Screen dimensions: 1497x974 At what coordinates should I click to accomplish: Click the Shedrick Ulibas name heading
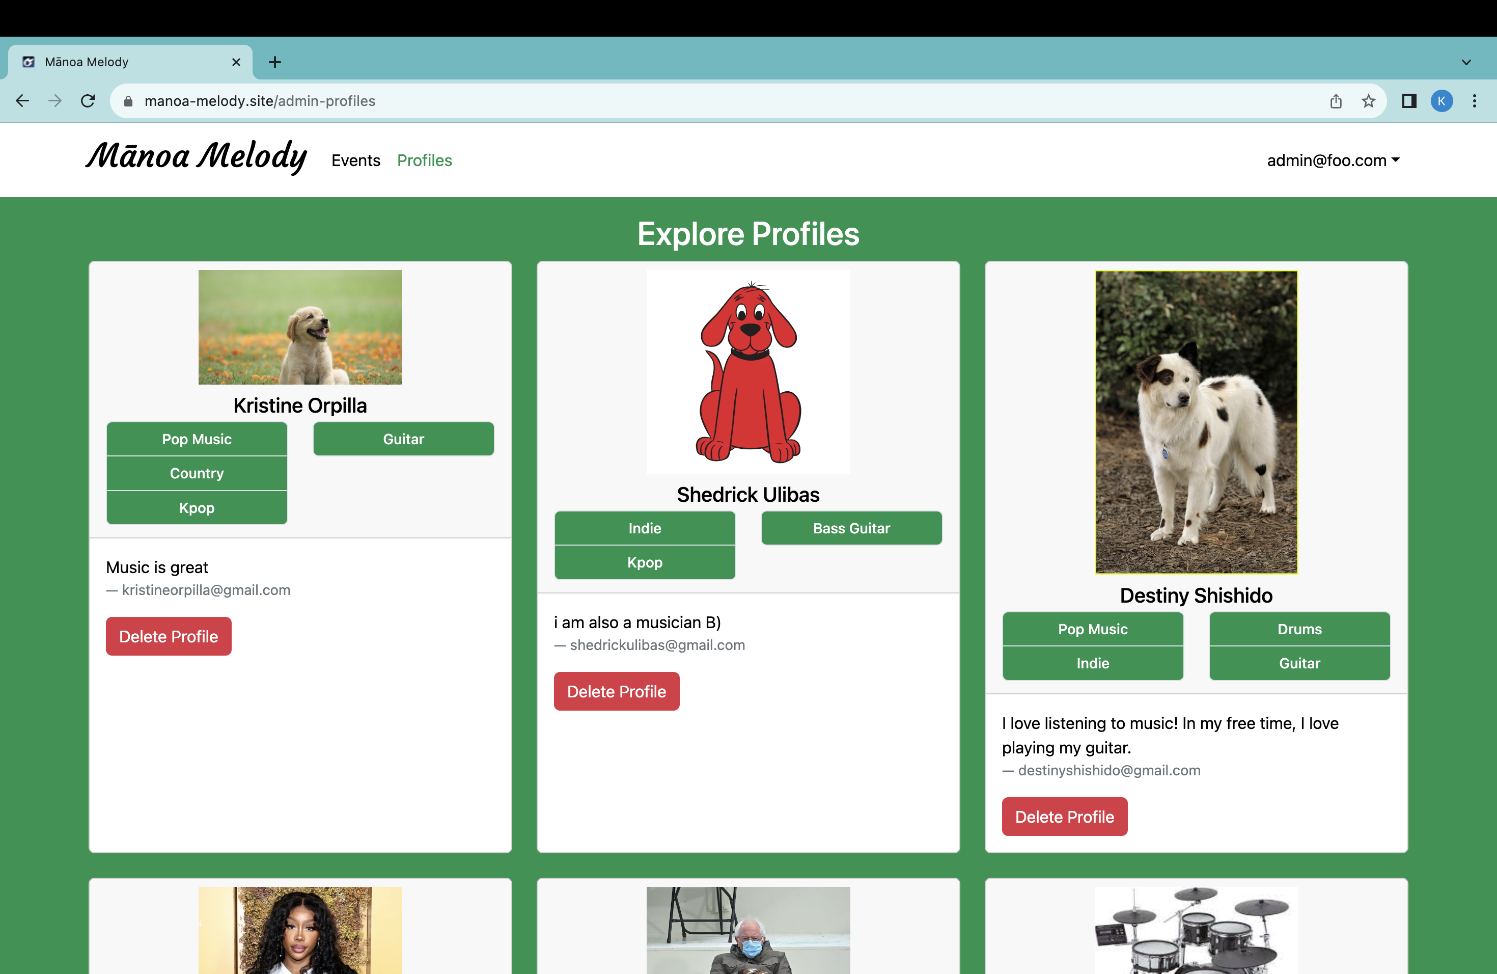coord(748,495)
